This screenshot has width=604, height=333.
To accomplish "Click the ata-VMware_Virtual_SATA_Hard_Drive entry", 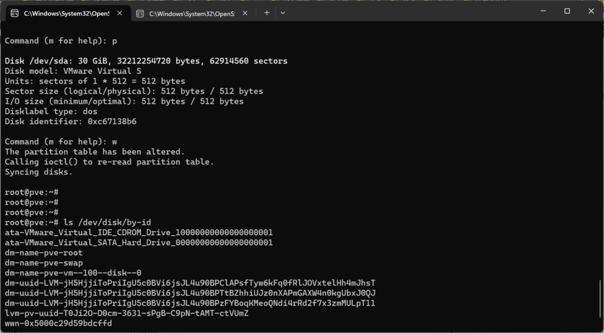I will (x=139, y=242).
